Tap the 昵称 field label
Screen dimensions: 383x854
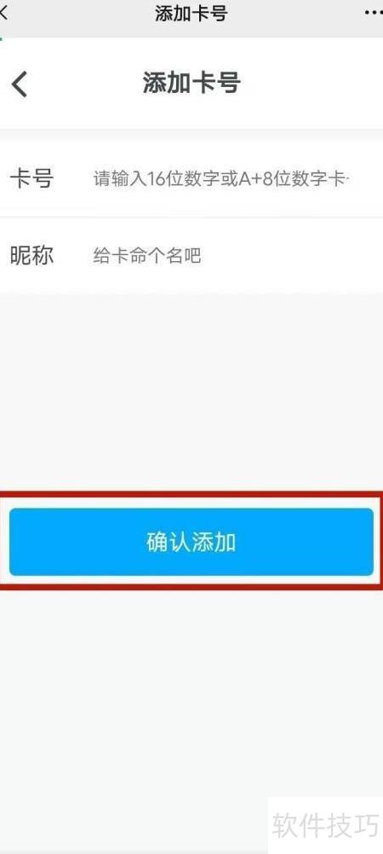click(x=31, y=255)
